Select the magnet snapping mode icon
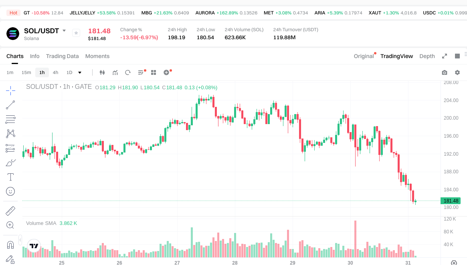This screenshot has width=467, height=265. click(x=10, y=244)
